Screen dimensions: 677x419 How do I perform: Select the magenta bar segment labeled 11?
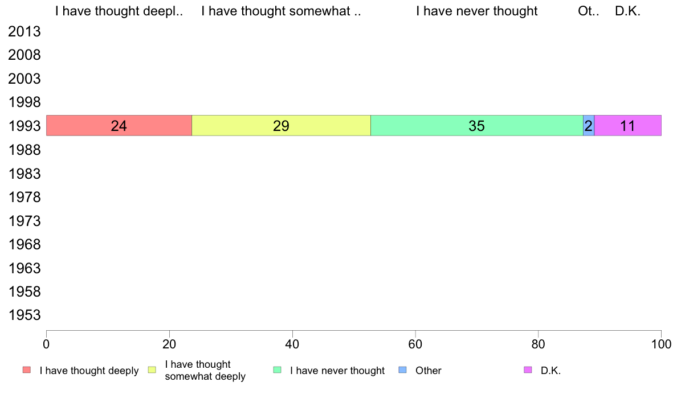pyautogui.click(x=628, y=126)
